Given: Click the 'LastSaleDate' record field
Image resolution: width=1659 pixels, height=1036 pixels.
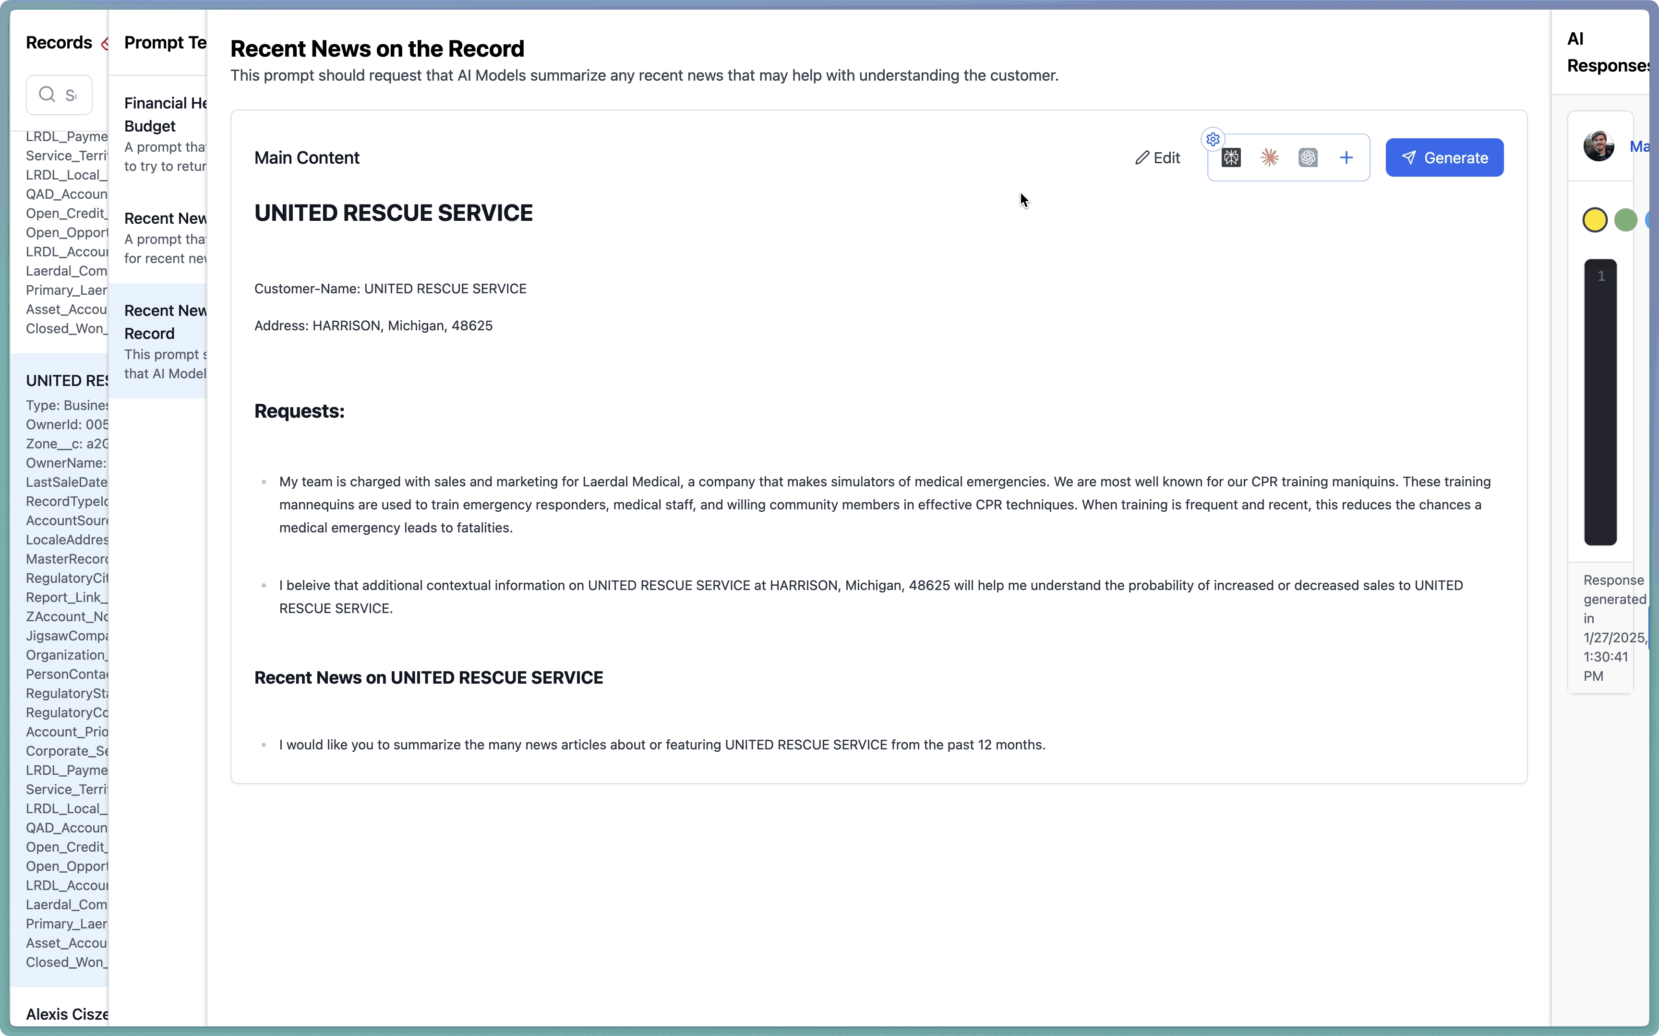Looking at the screenshot, I should coord(67,482).
